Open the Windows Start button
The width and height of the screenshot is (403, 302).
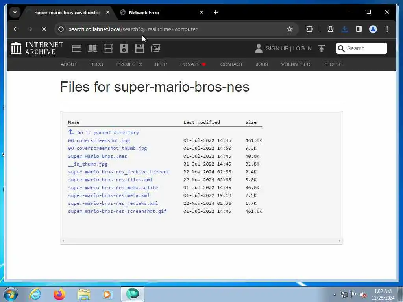(x=11, y=294)
